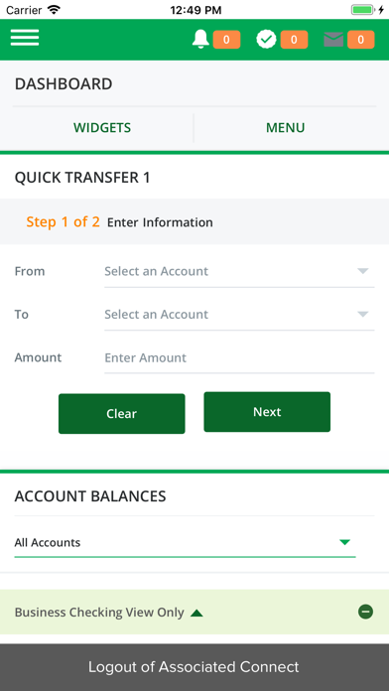The width and height of the screenshot is (389, 691).
Task: Tap Logout of Associated Connect
Action: pyautogui.click(x=194, y=667)
